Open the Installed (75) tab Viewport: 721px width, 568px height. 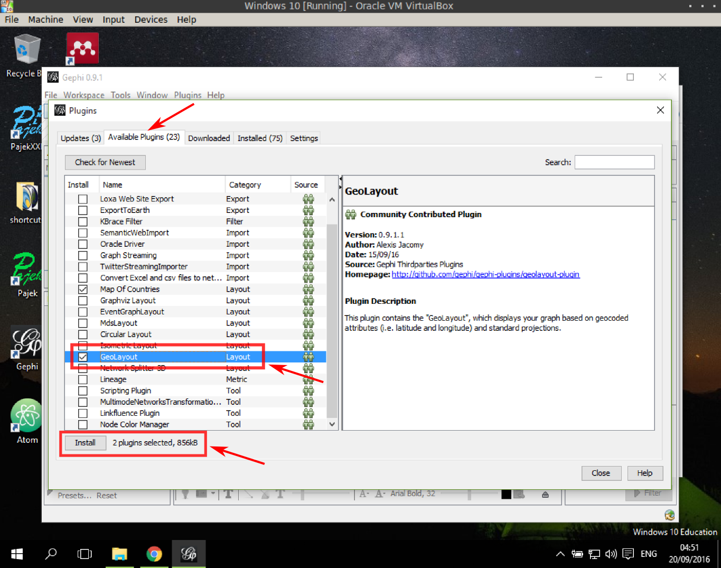tap(260, 138)
